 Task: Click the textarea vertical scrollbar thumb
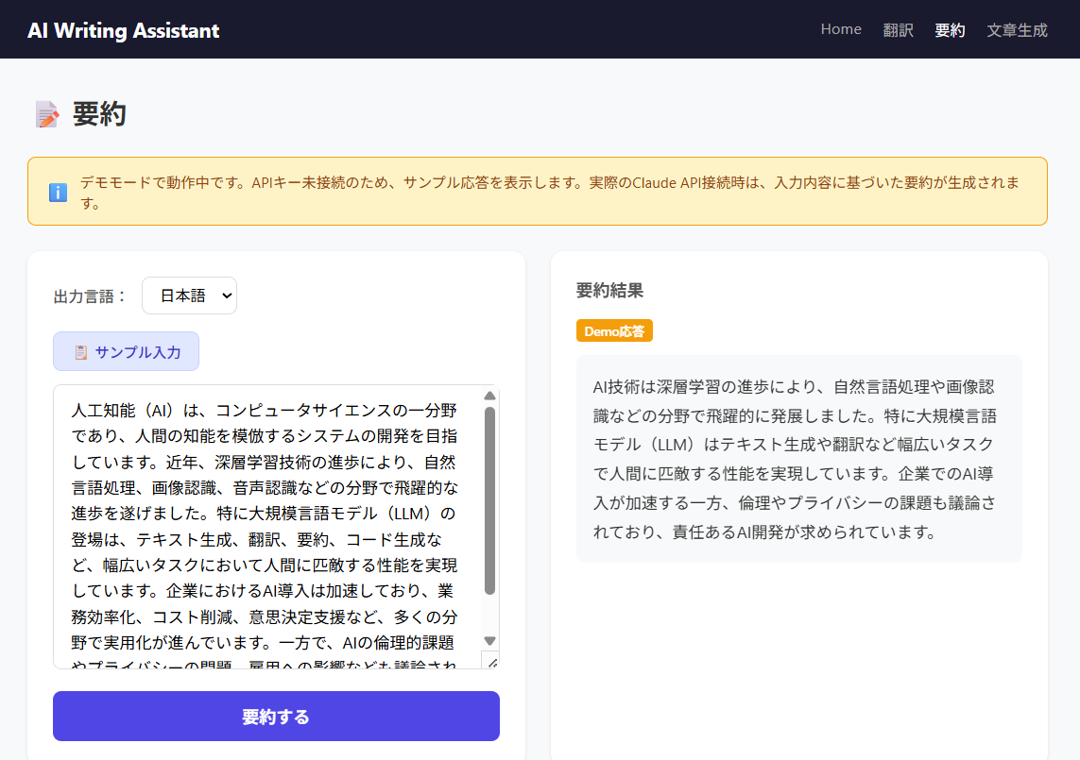489,500
